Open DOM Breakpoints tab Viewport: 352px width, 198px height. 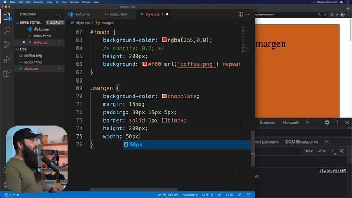(302, 142)
